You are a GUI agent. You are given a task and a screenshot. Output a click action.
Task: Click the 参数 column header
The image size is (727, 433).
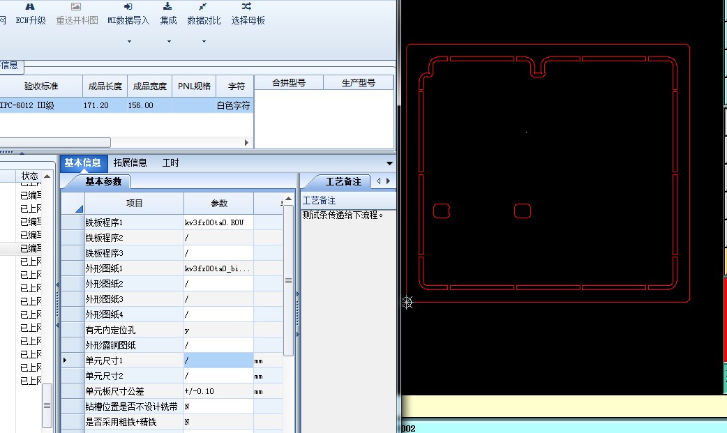tap(219, 203)
